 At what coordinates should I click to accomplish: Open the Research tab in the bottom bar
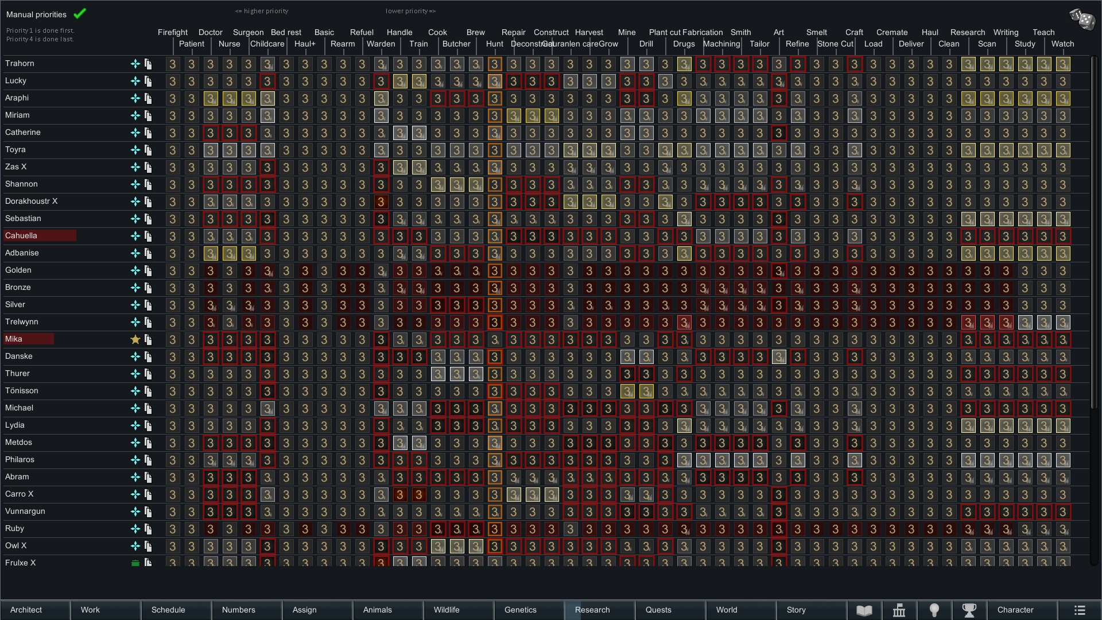[x=592, y=610]
